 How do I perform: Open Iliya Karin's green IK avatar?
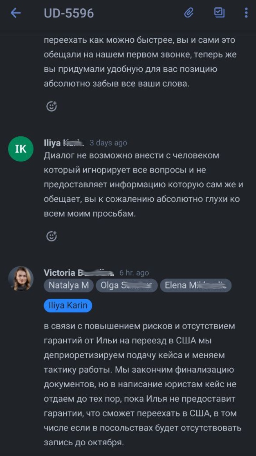(x=20, y=149)
